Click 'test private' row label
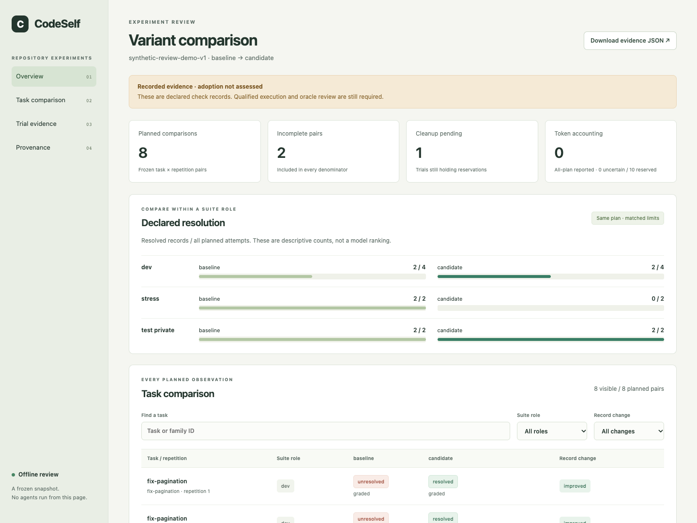This screenshot has width=697, height=523. click(x=158, y=330)
